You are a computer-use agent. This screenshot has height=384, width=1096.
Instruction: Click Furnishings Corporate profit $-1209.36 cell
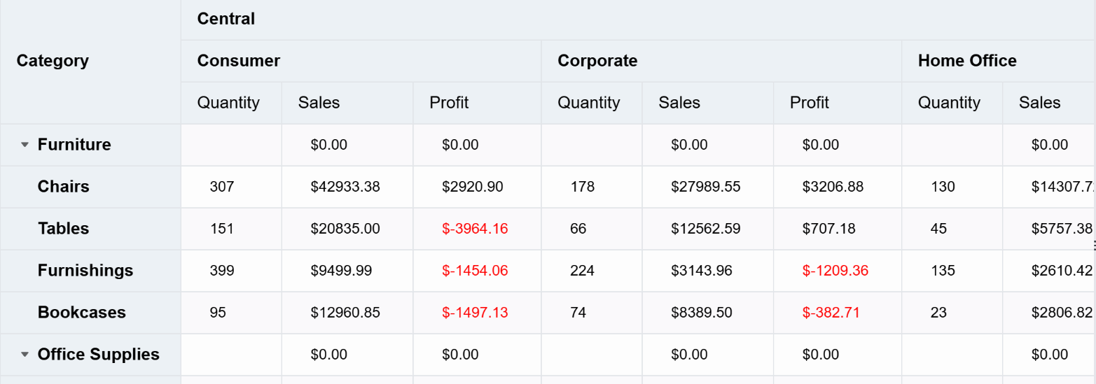tap(835, 271)
